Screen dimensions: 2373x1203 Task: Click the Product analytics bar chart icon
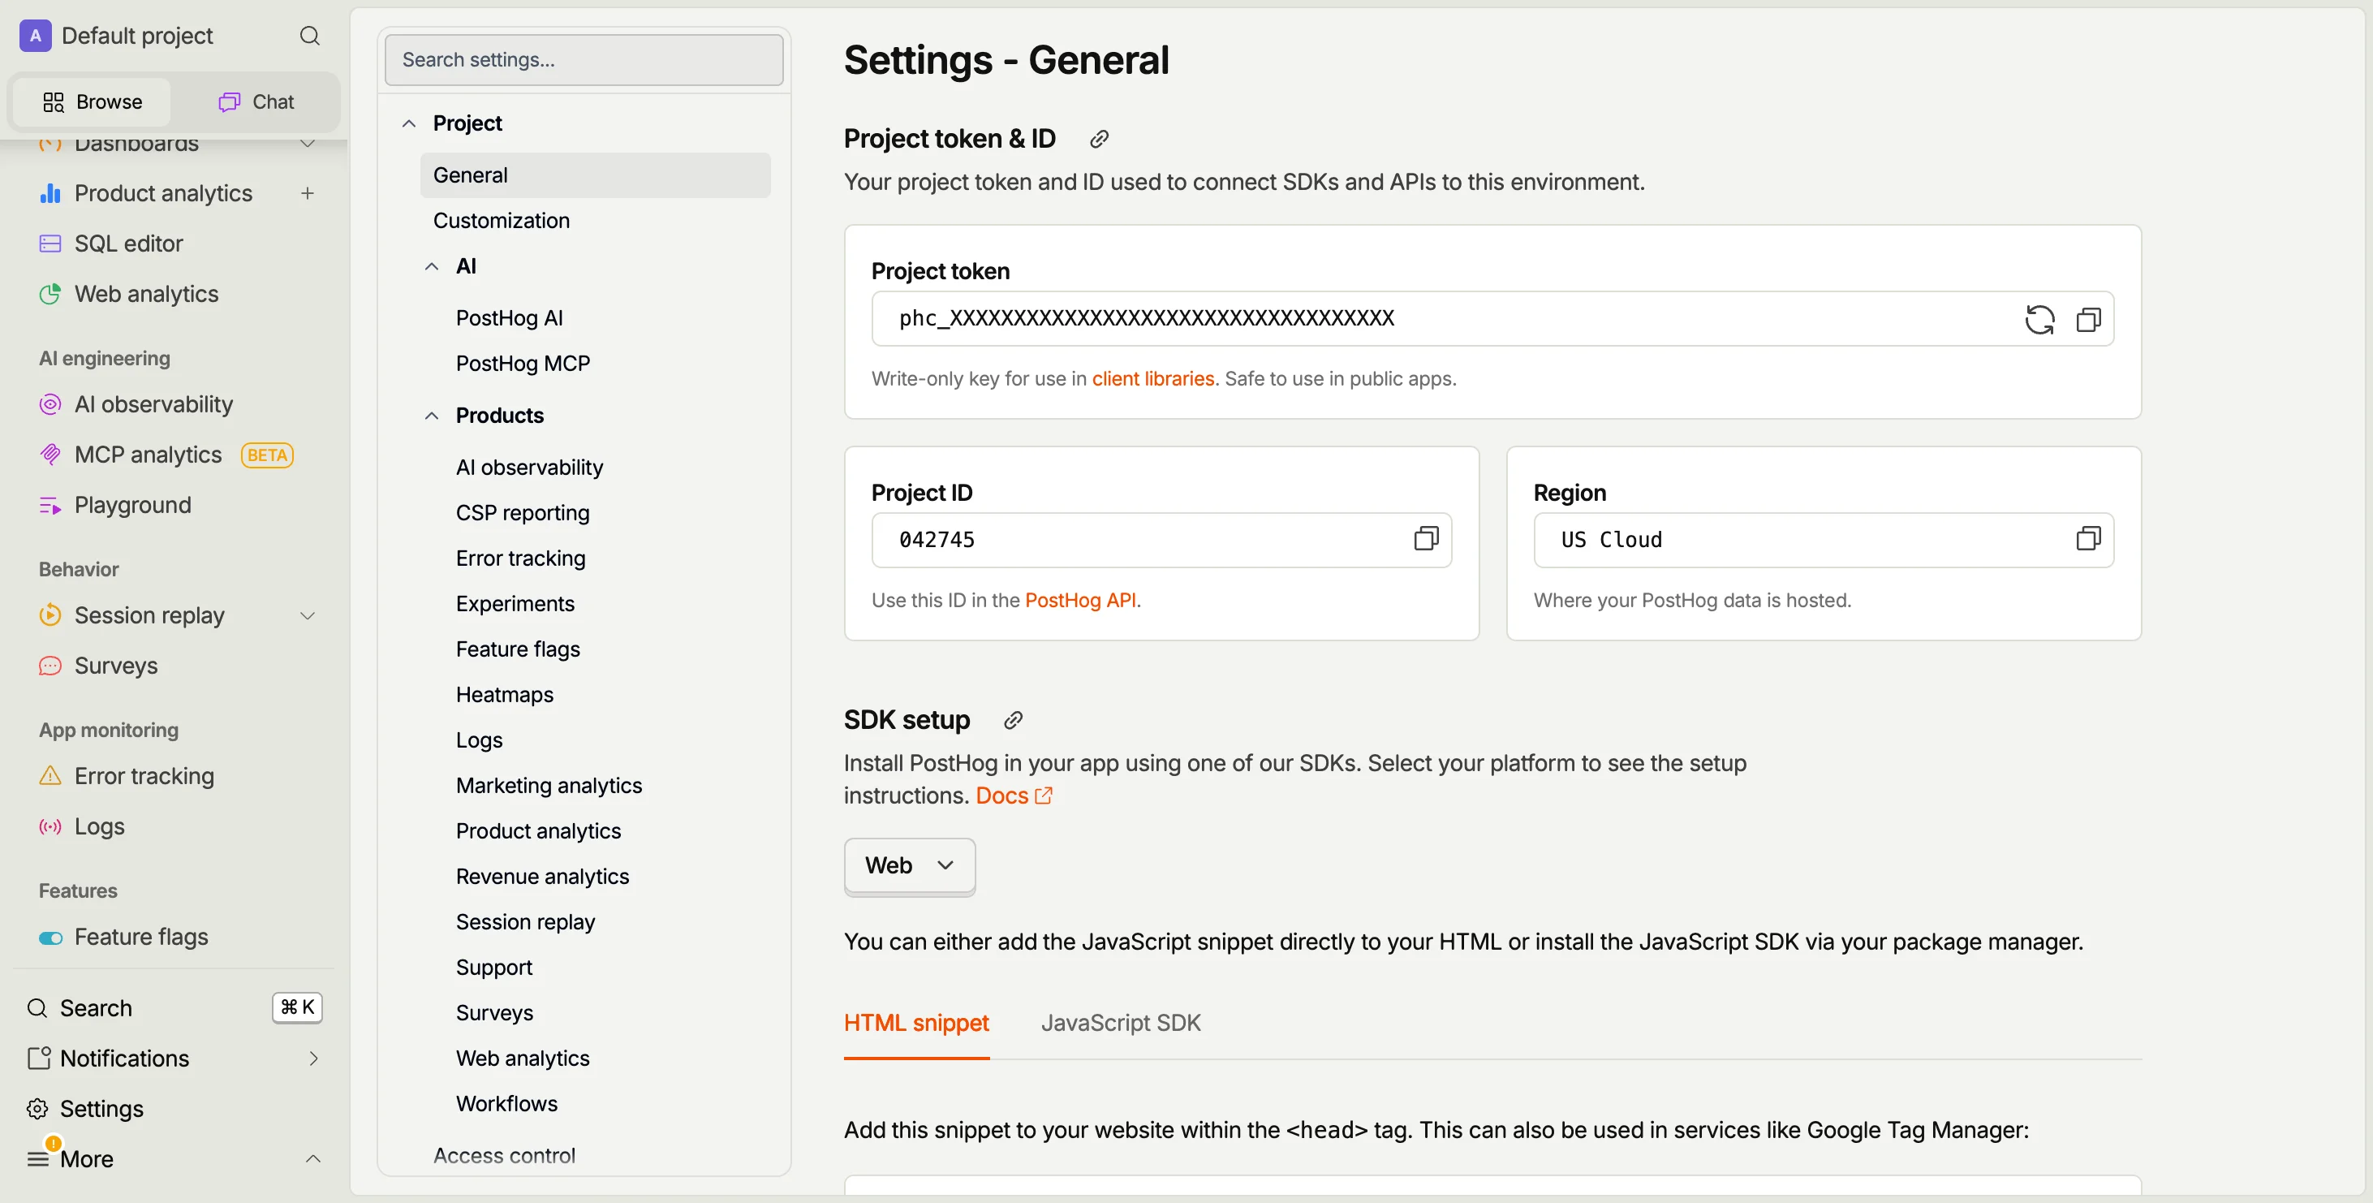click(50, 193)
